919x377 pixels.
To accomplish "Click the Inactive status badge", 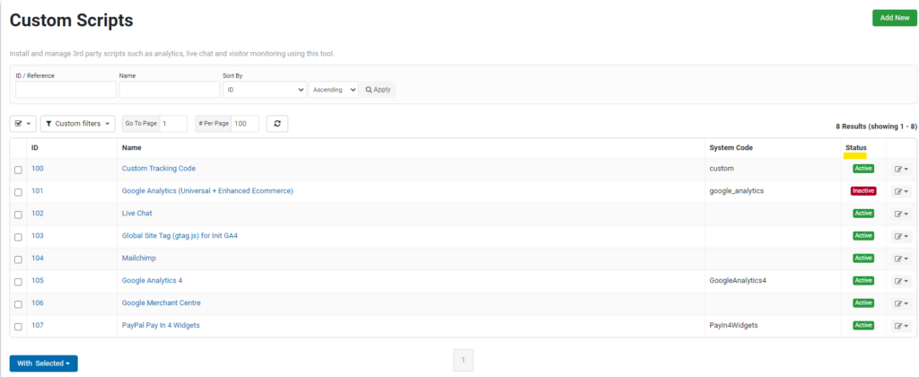I will point(863,190).
